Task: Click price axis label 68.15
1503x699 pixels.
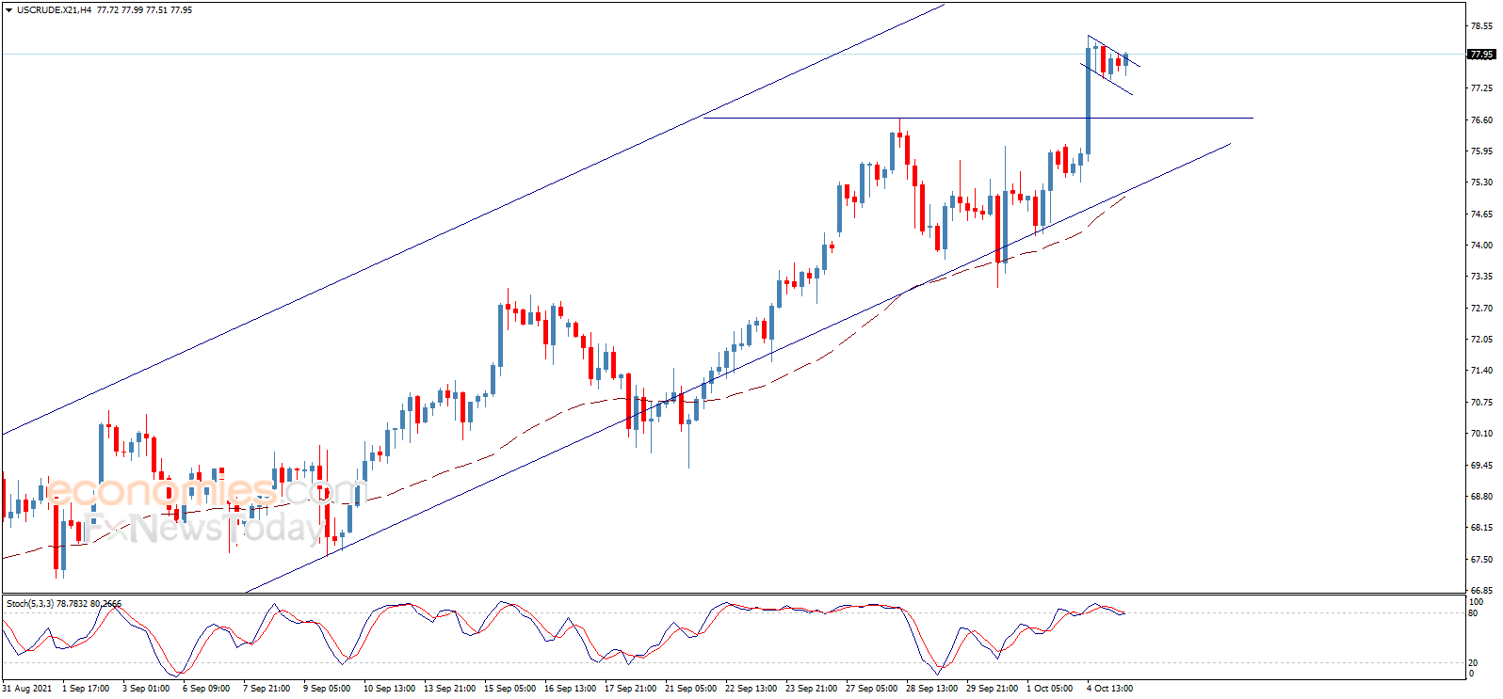Action: (1481, 528)
